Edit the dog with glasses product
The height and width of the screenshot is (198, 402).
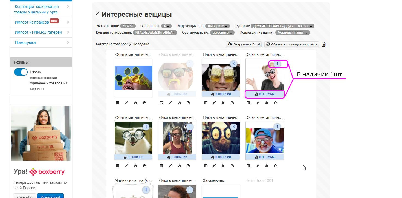(x=126, y=166)
